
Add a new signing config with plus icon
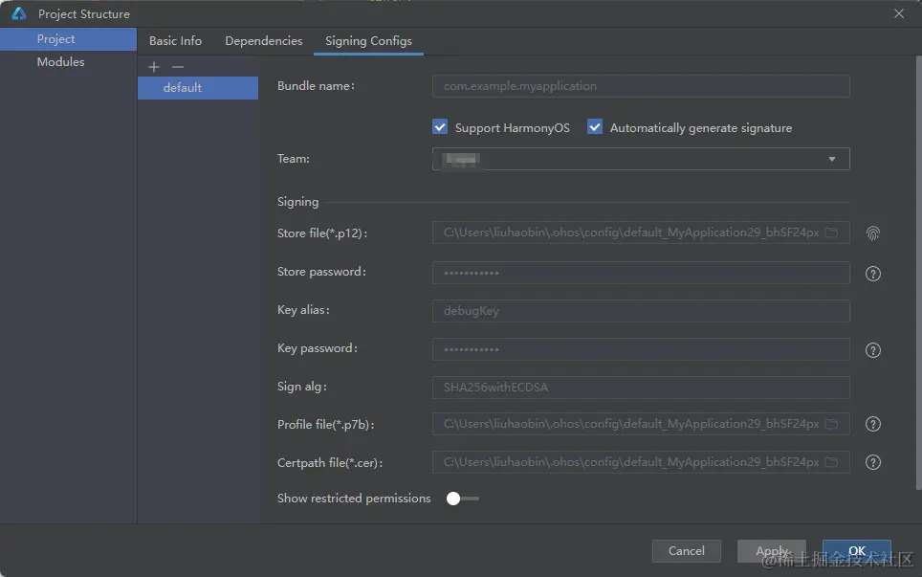pos(154,67)
